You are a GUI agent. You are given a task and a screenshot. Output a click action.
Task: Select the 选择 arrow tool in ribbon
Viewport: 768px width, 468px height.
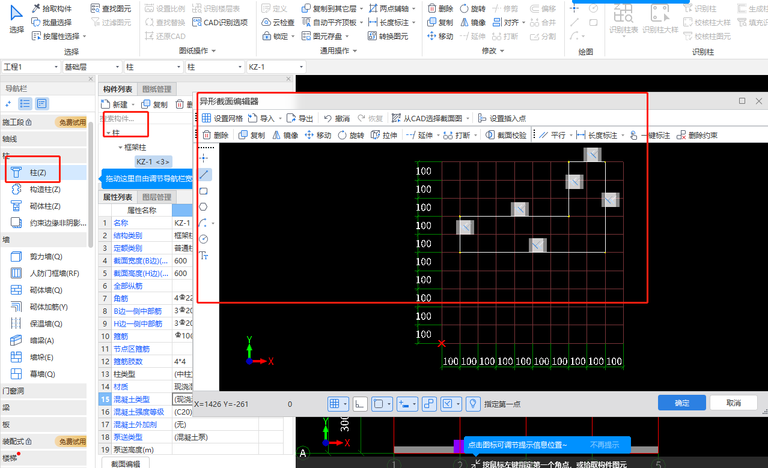17,19
